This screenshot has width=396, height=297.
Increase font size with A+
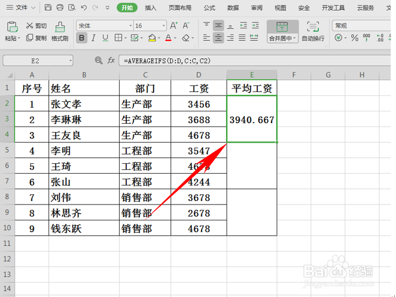pyautogui.click(x=174, y=25)
